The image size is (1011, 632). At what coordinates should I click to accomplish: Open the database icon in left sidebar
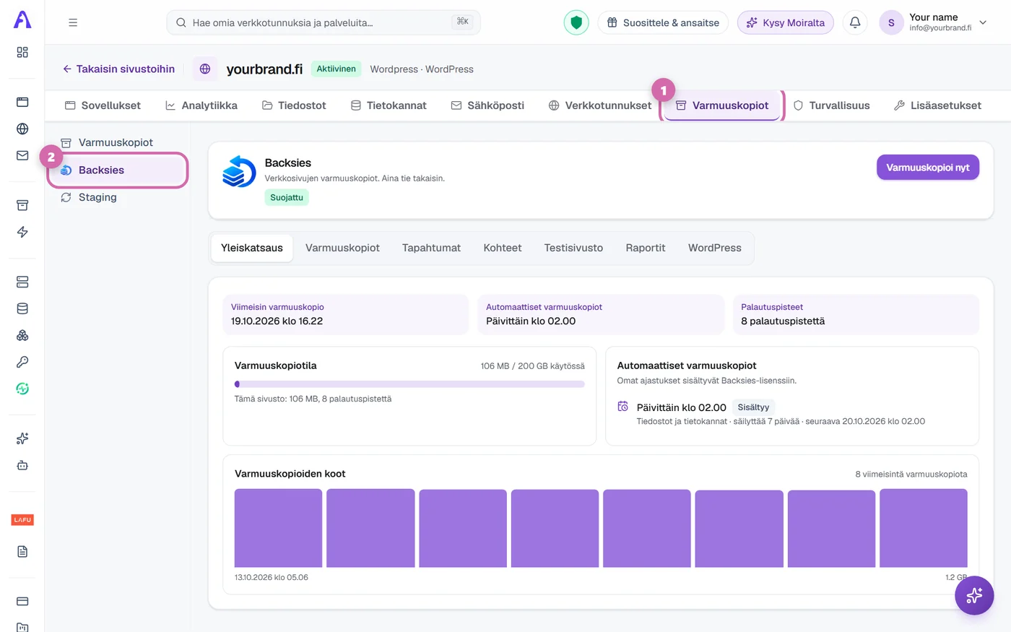coord(22,308)
